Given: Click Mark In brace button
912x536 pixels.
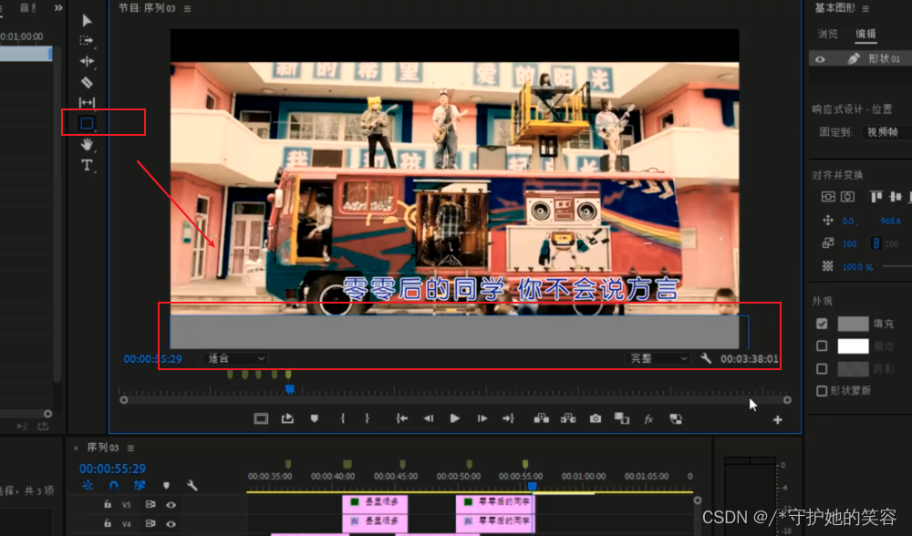Looking at the screenshot, I should [343, 418].
